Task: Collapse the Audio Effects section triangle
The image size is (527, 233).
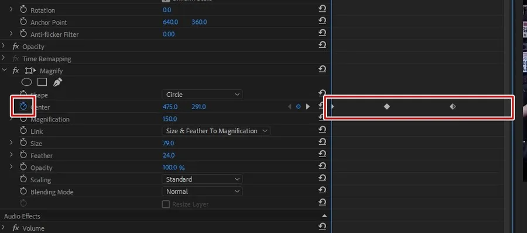Action: coord(324,215)
